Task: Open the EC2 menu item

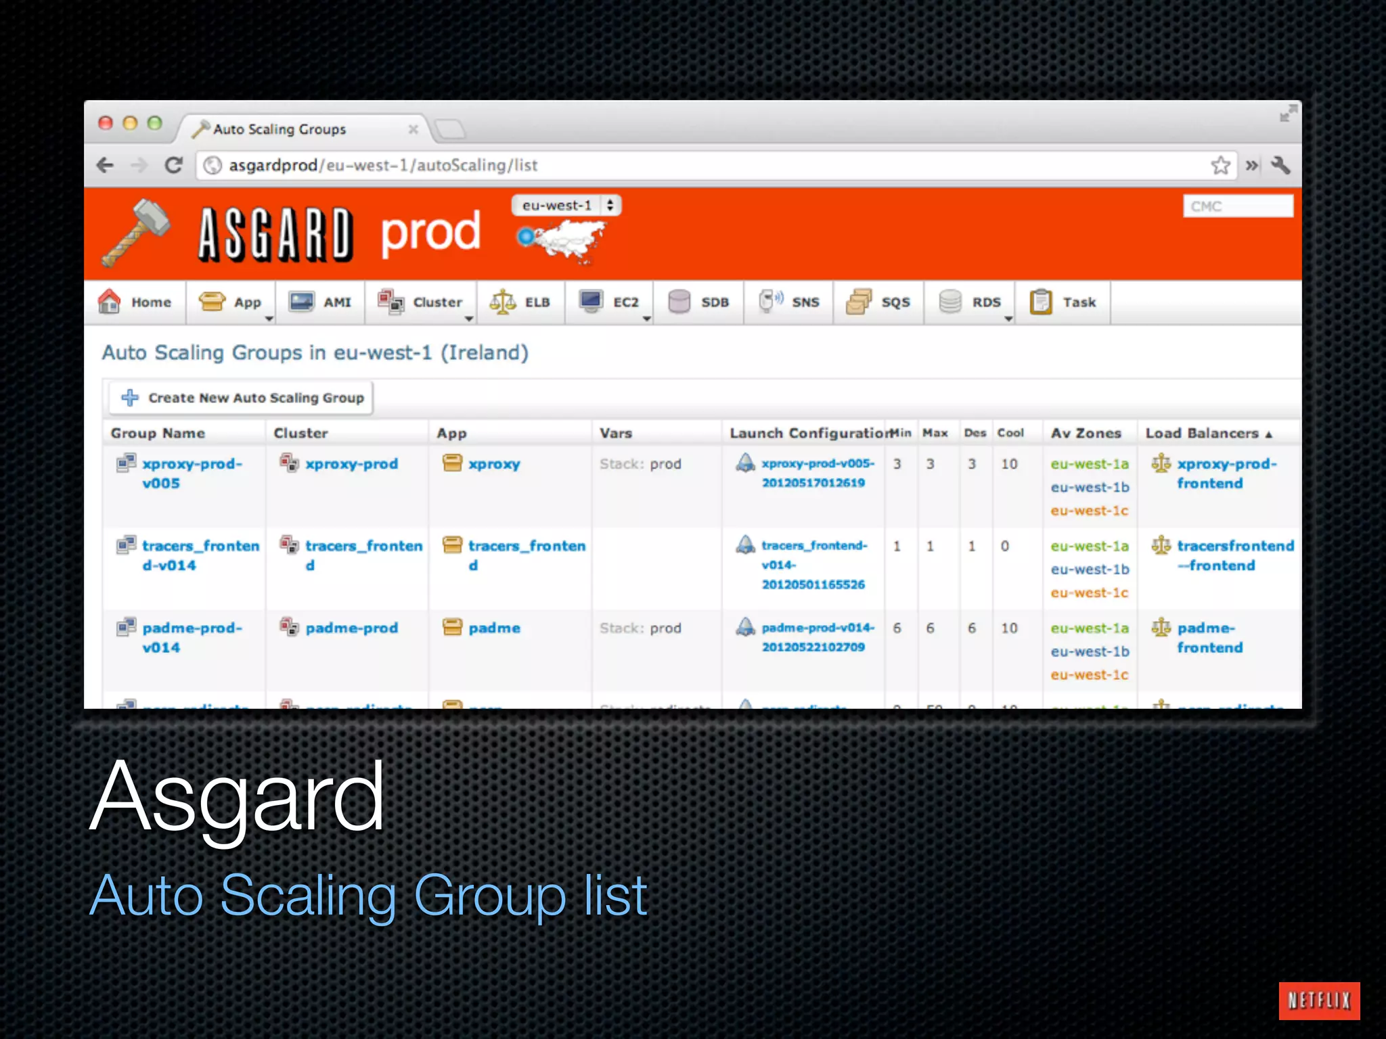Action: point(609,302)
